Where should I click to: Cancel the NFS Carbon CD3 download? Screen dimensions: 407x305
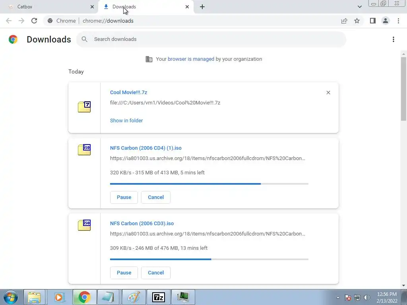coord(156,273)
